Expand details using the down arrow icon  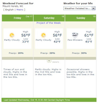point(49,61)
